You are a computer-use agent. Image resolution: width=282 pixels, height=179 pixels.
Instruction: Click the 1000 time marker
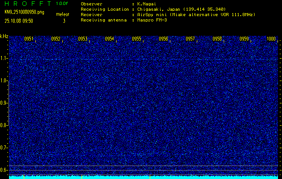pyautogui.click(x=271, y=39)
